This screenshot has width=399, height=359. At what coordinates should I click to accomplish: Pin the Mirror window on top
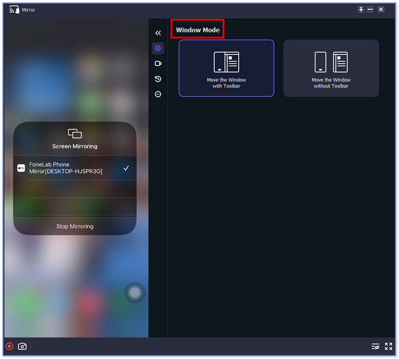point(361,9)
